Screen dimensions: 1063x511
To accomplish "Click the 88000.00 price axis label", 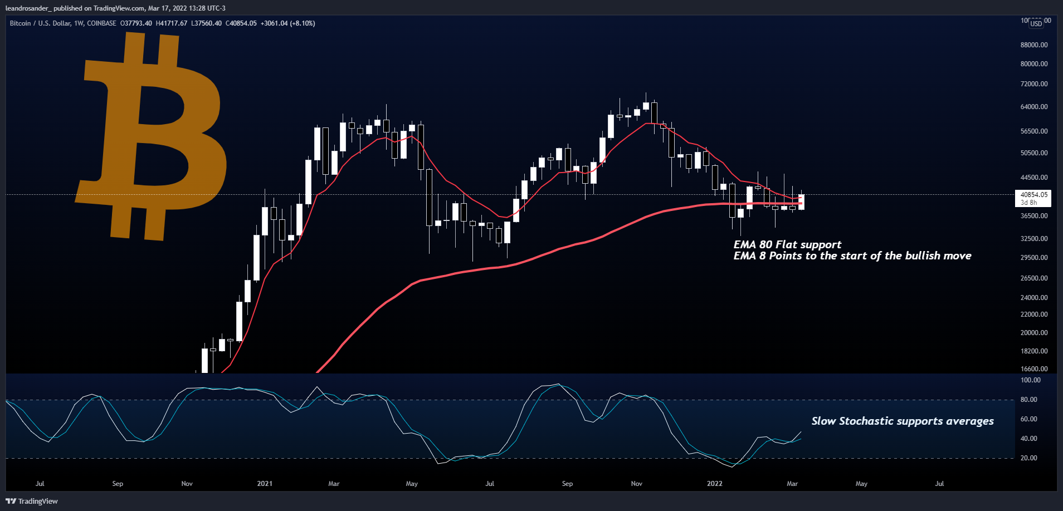I will [x=1034, y=45].
